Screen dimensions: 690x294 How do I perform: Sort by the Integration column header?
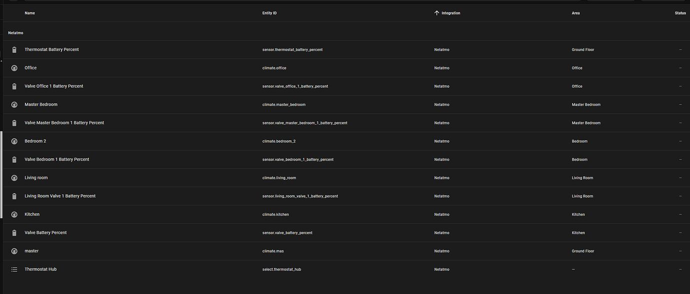(x=450, y=13)
